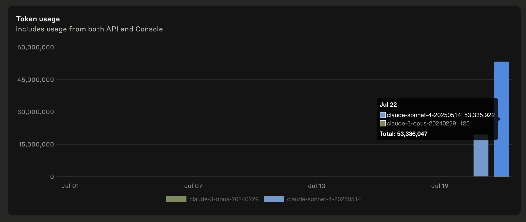Click the "Jul 13" x-axis label
The image size is (526, 222).
click(317, 186)
